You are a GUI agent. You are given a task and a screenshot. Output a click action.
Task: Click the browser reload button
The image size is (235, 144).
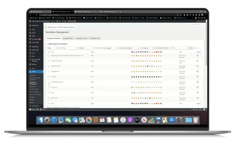point(36,15)
